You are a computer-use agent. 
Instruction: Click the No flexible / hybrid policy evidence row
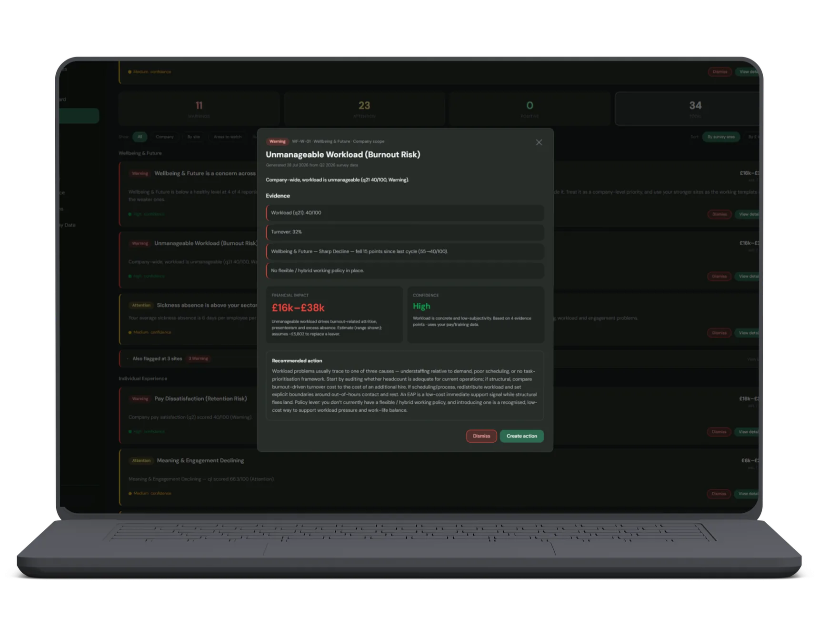click(405, 270)
